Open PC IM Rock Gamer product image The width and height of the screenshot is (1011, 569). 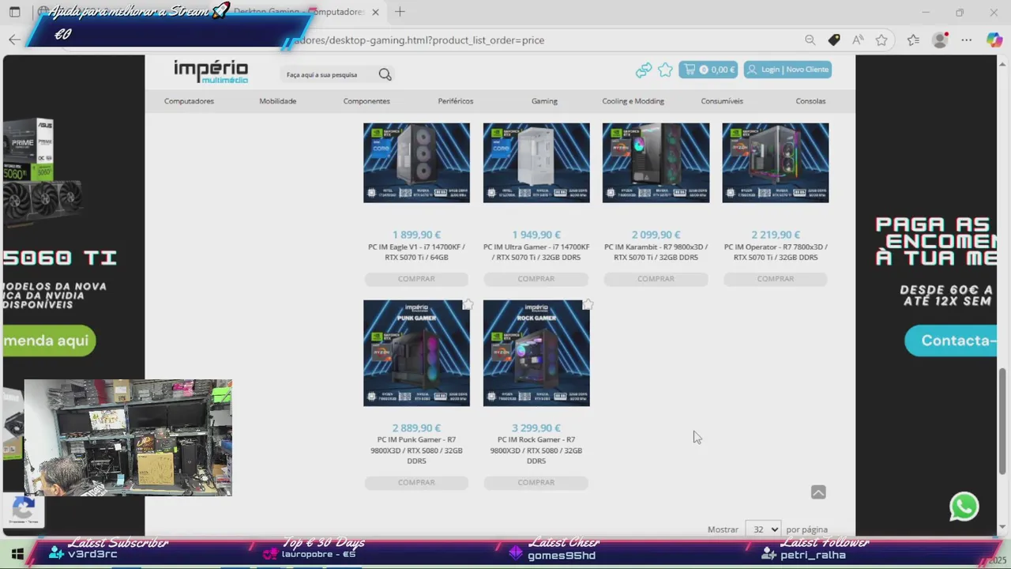[x=536, y=353]
